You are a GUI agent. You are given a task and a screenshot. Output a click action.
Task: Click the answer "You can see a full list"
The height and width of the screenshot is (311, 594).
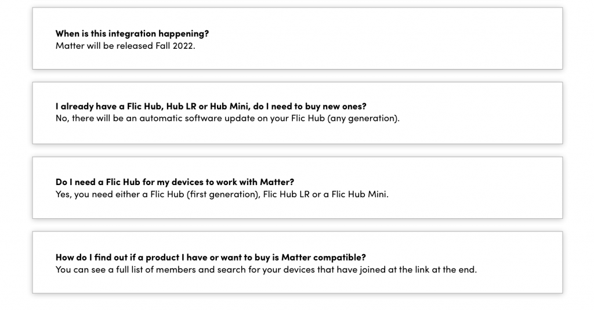[x=266, y=270]
